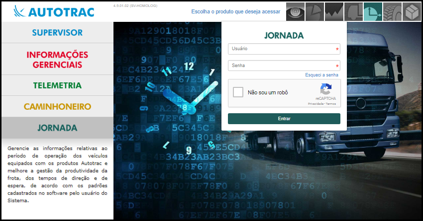Click the Jornada description paragraph
This screenshot has width=423, height=221.
click(x=57, y=174)
